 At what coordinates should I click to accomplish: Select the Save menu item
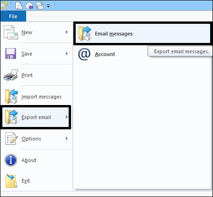pos(36,54)
